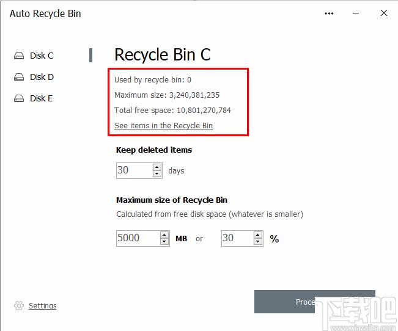Click the 'Maximum size of Recycle Bin' label
The image size is (398, 331).
(x=172, y=200)
